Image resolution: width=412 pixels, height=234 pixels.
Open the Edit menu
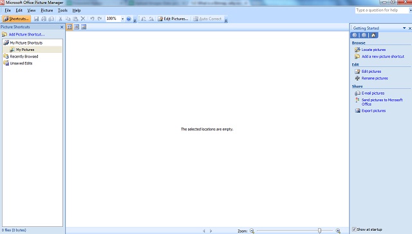pyautogui.click(x=19, y=10)
